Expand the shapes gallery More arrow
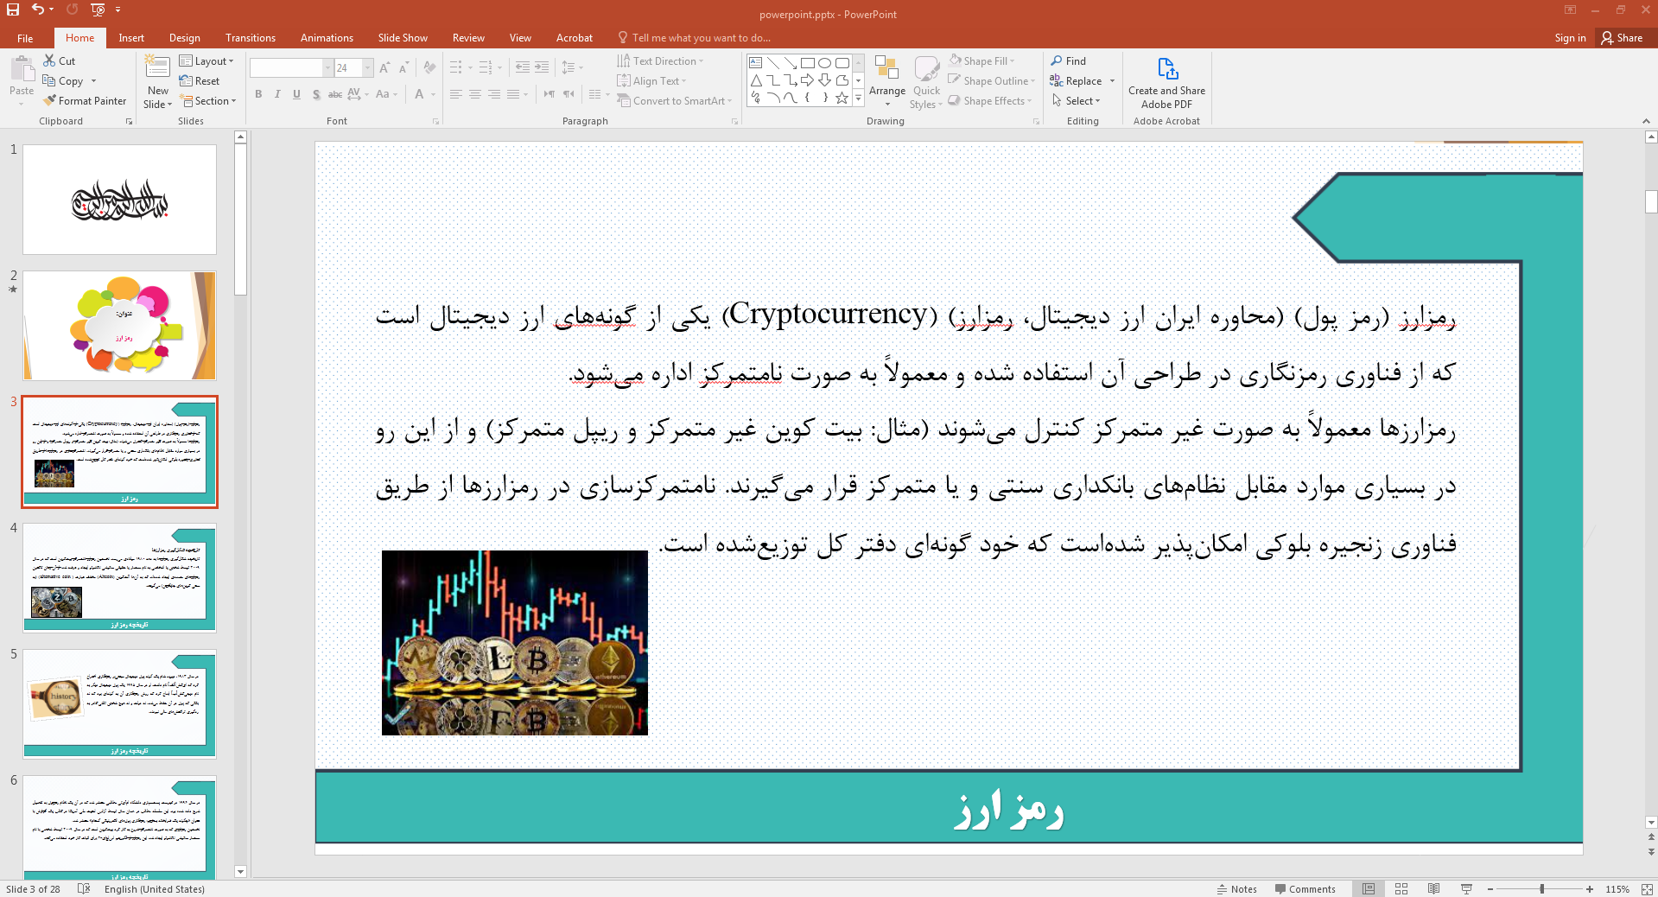 (858, 99)
